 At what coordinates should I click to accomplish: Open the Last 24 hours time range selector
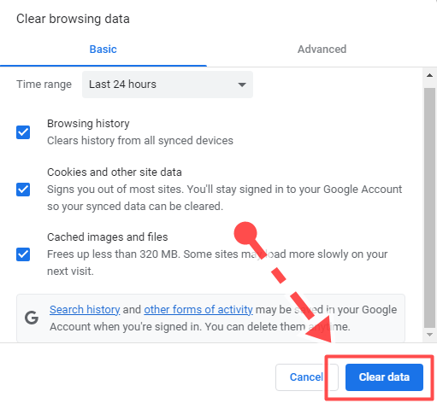[x=168, y=85]
